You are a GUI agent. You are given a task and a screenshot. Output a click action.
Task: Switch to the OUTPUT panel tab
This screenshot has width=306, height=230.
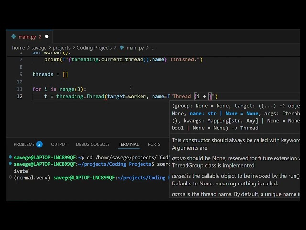[x=59, y=144]
